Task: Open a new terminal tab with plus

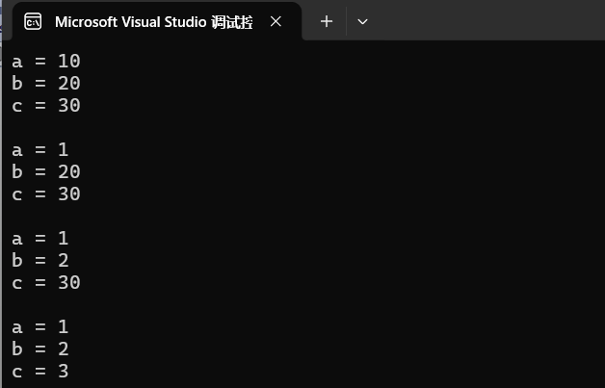Action: coord(327,21)
